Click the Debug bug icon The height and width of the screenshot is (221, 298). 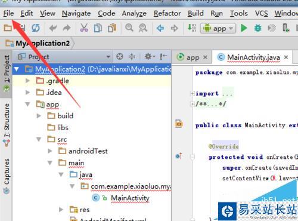pos(257,28)
